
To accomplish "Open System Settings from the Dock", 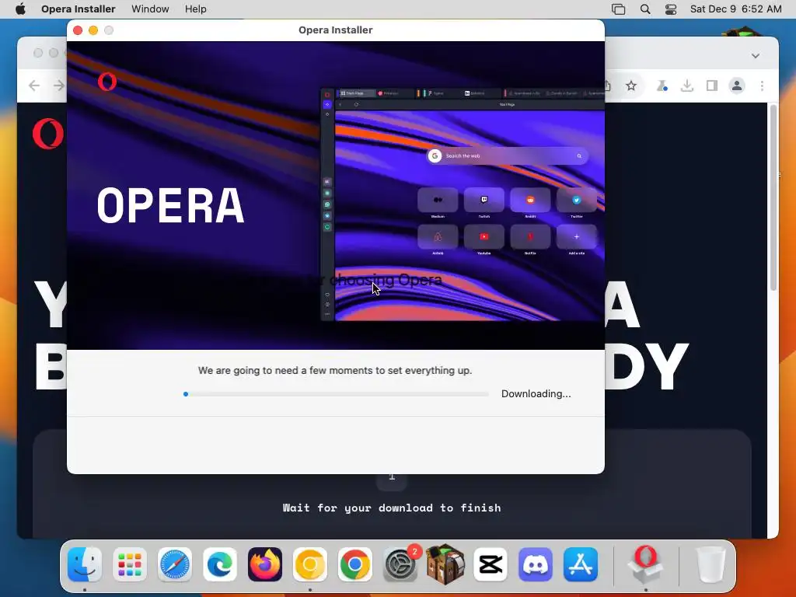I will [x=400, y=564].
